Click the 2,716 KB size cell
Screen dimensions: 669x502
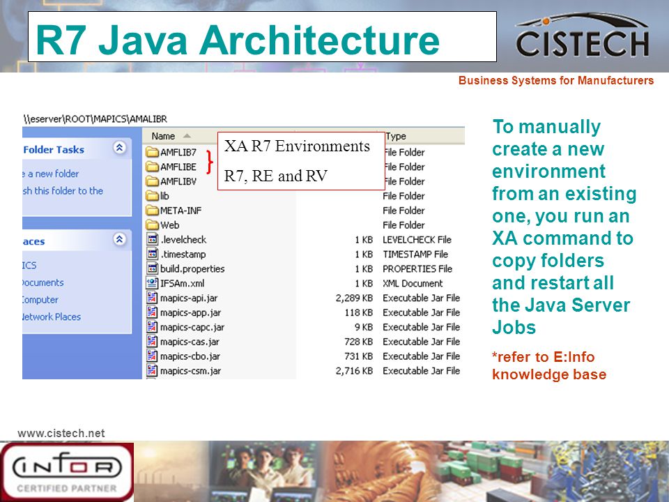click(x=354, y=370)
